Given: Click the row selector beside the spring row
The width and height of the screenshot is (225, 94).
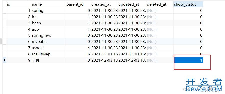Looking at the screenshot, I should coord(5,11).
